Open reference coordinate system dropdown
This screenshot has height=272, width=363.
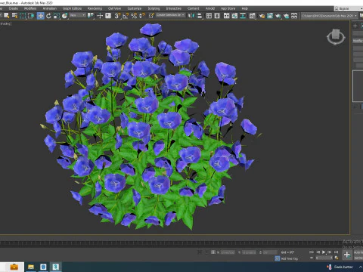(77, 15)
